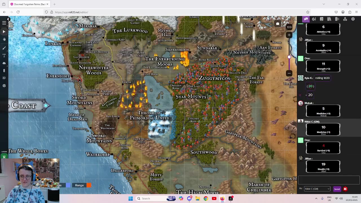Click the browser address bar URL
This screenshot has height=203, width=361.
coord(72,12)
